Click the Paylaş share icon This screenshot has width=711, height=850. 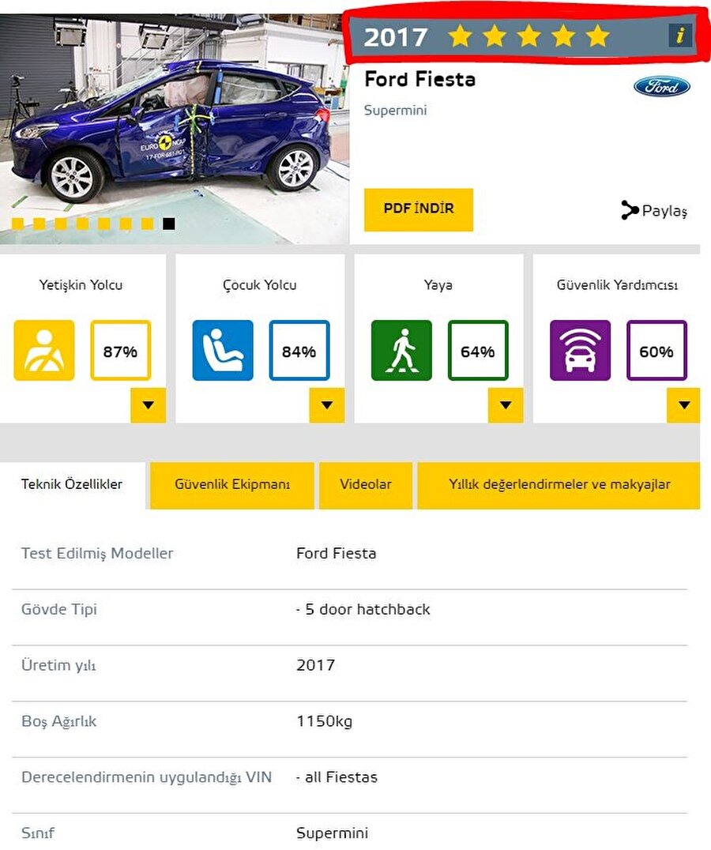[x=630, y=210]
